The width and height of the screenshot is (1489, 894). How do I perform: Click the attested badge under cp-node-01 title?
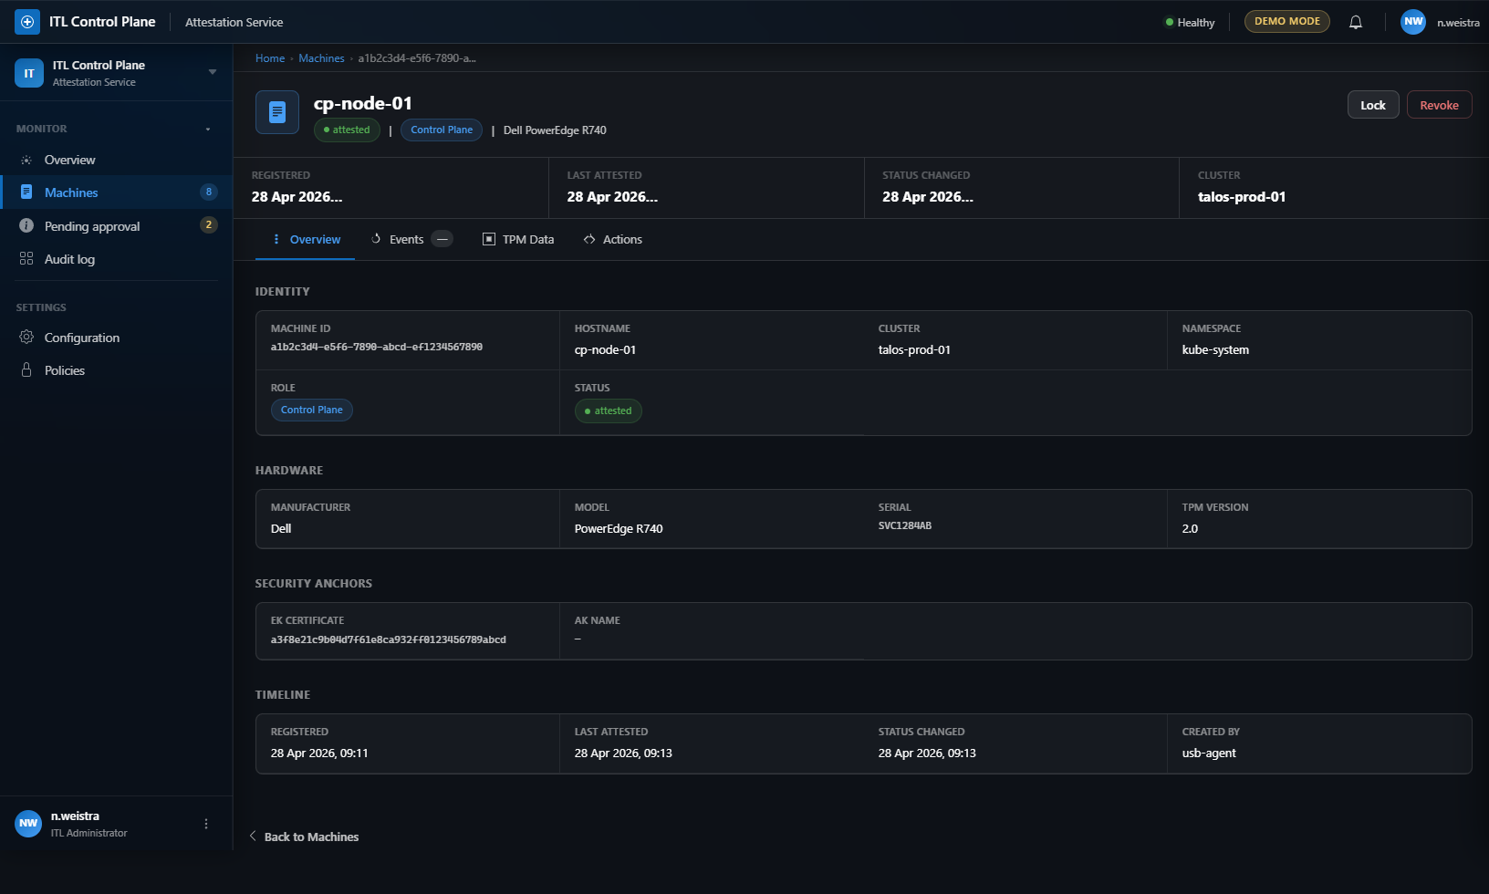(x=347, y=130)
